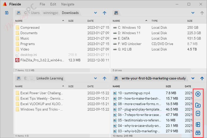
Task: Toggle NAME sort arrow in the drives pane
Action: pyautogui.click(x=146, y=21)
